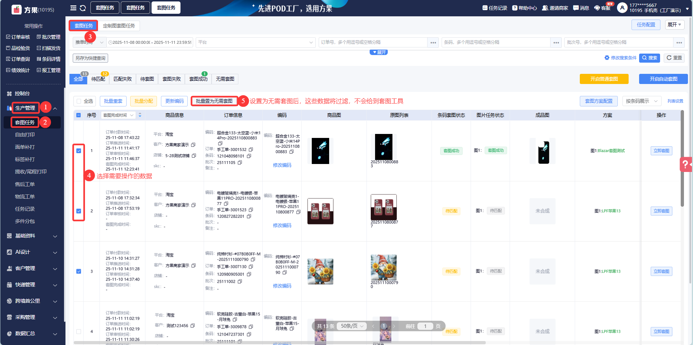Collapse the 生产管理 menu section
Viewport: 693px width, 345px height.
tap(55, 108)
